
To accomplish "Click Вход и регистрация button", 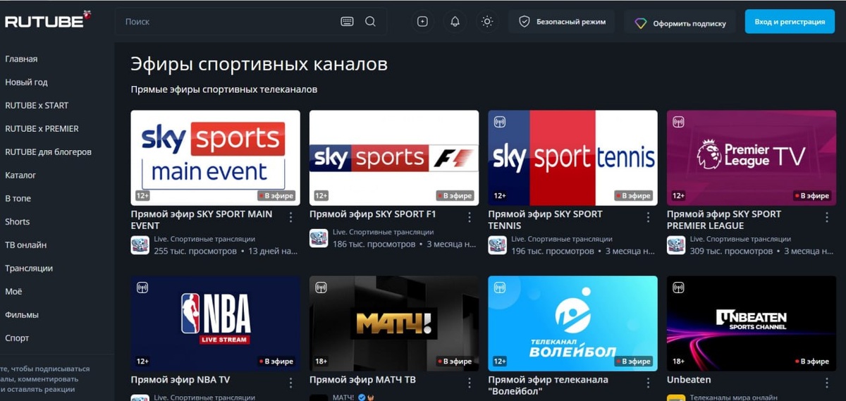I will pos(790,22).
